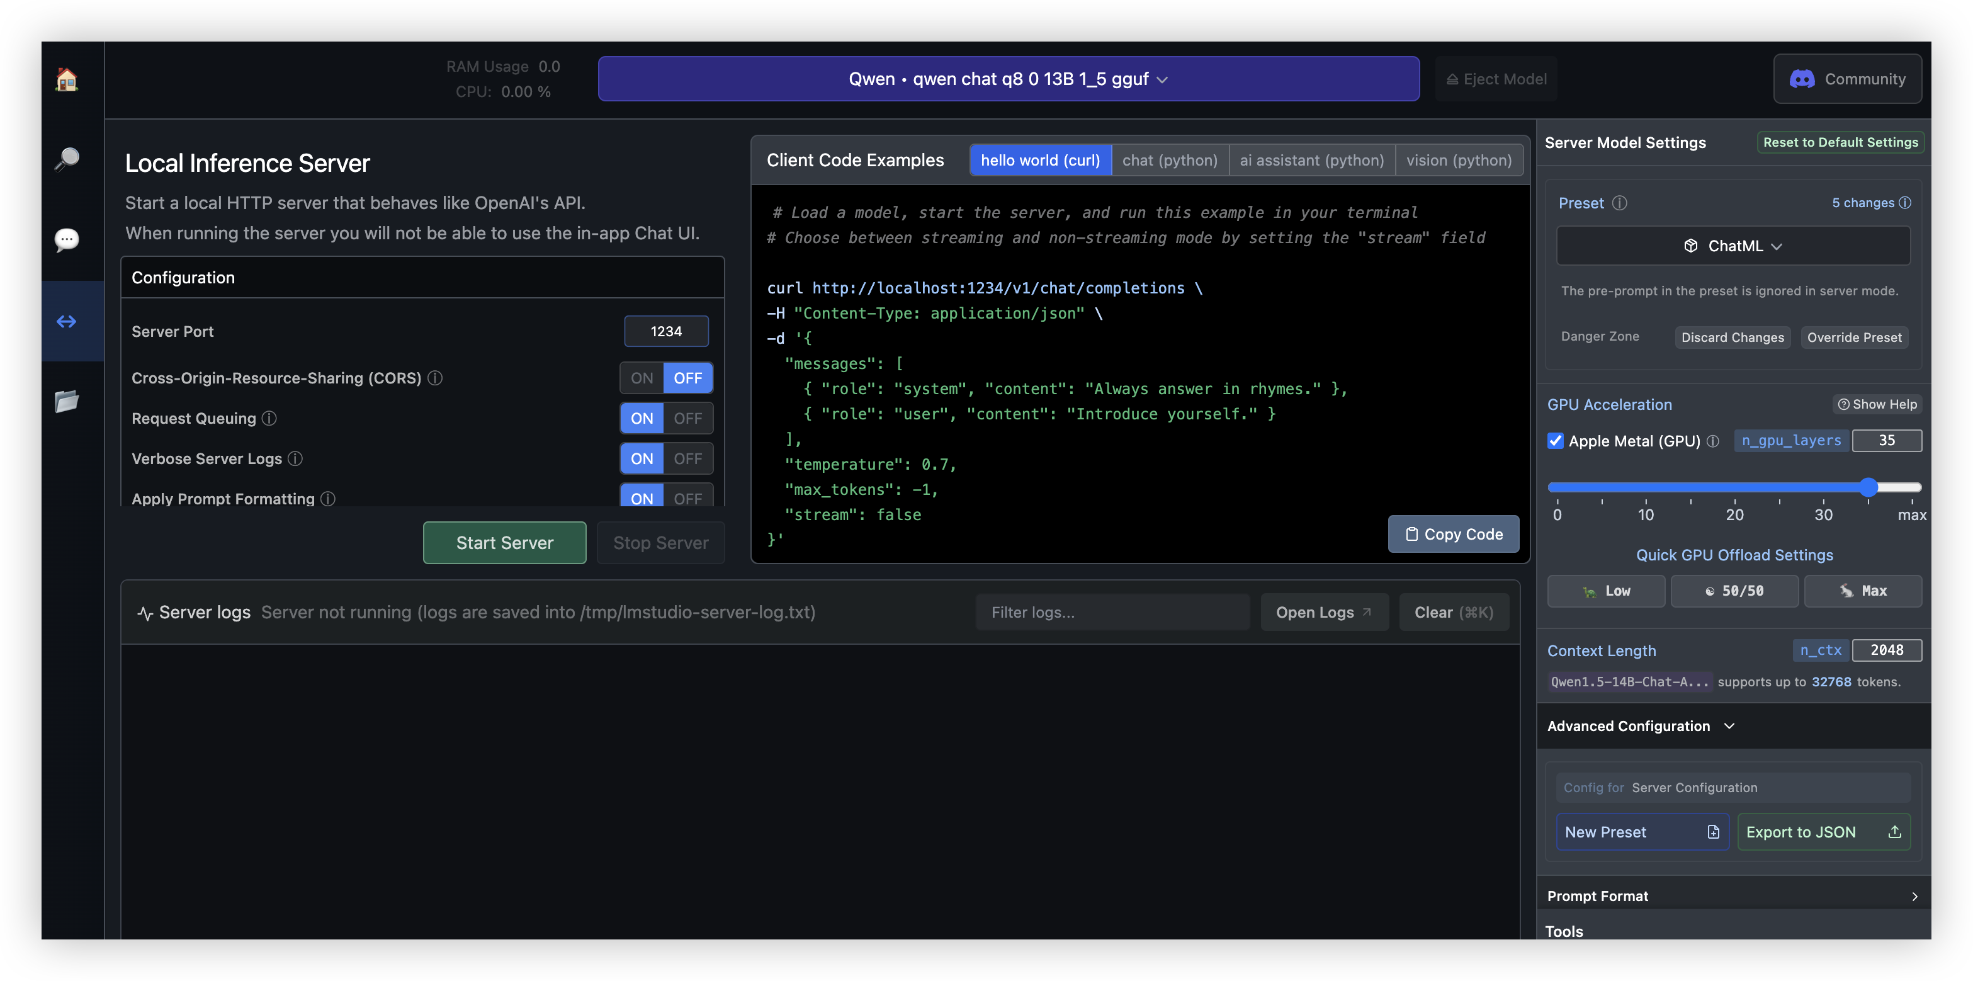The width and height of the screenshot is (1973, 981).
Task: Click the Discord Community icon
Action: click(1801, 79)
